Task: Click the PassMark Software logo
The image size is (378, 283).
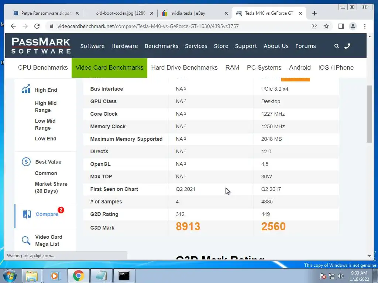Action: [41, 45]
